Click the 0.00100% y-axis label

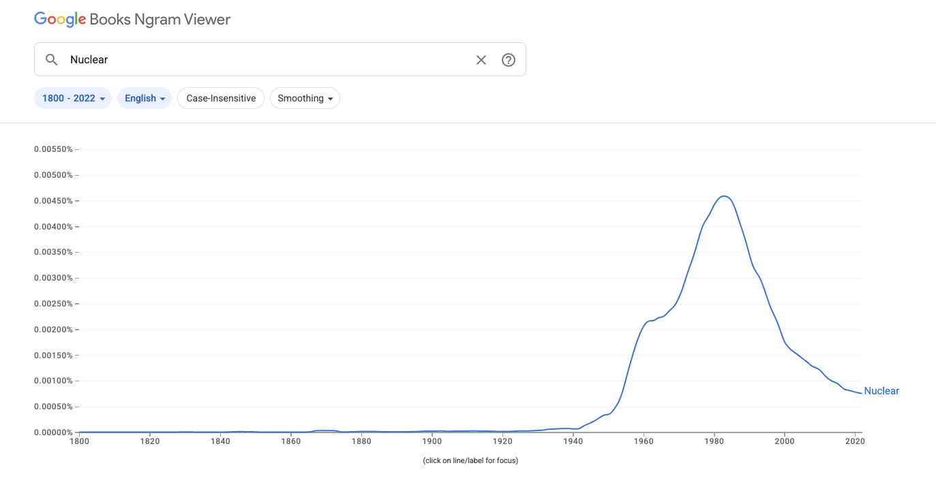click(53, 381)
